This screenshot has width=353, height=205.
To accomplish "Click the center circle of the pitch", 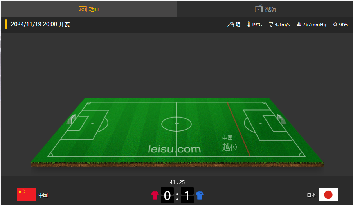I will (176, 124).
